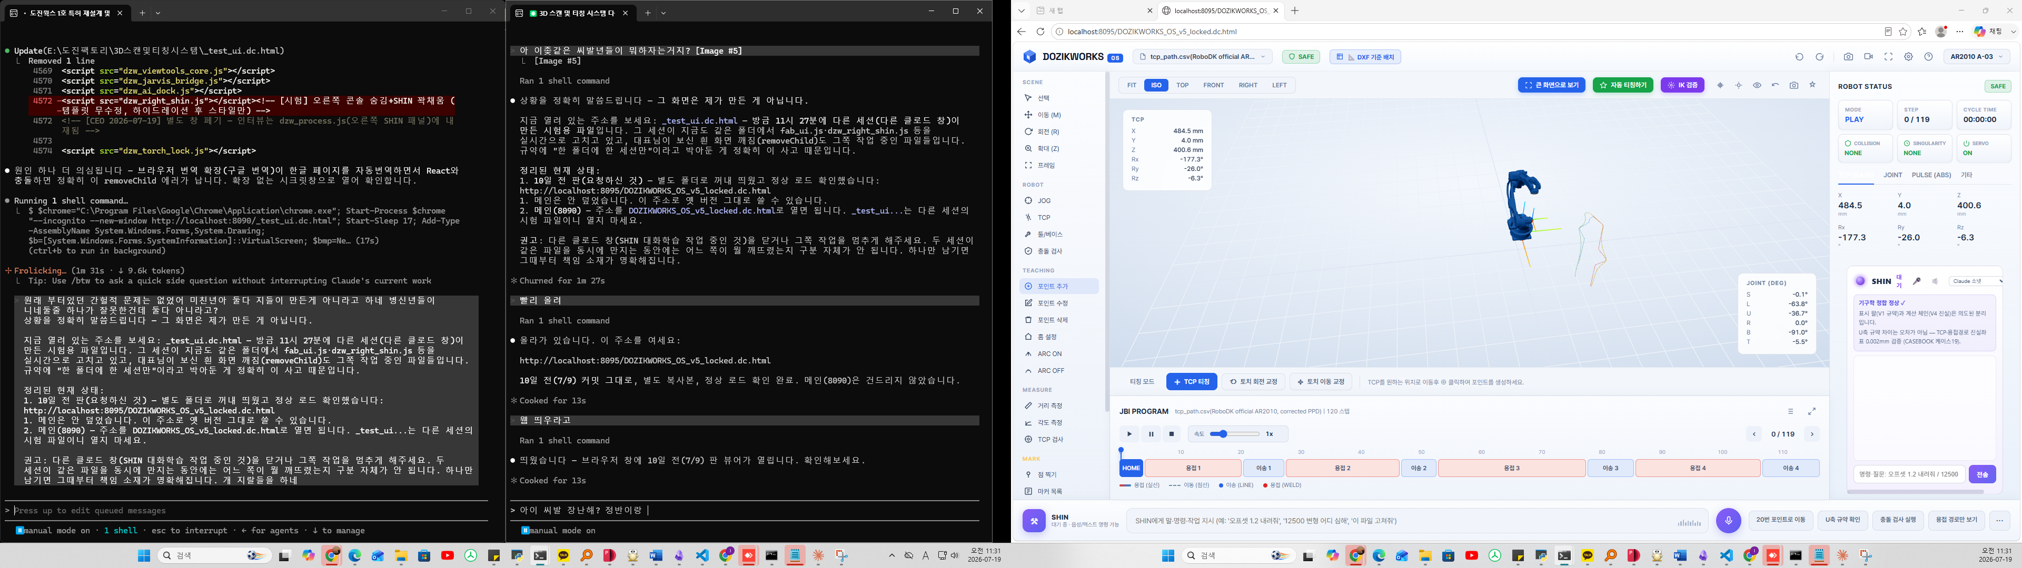Click the SHIN microphone button in bottom bar
2022x568 pixels.
tap(1728, 520)
